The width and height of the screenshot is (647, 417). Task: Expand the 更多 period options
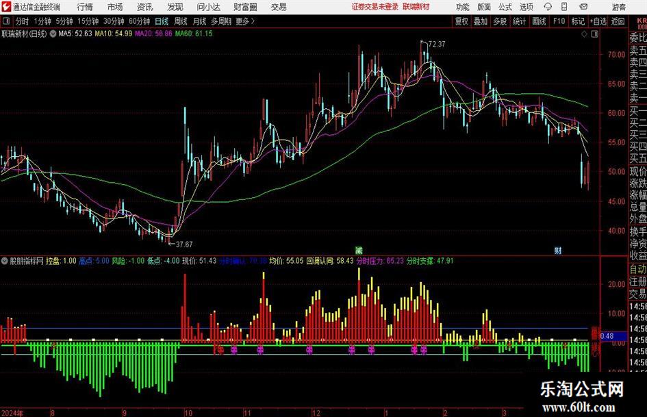(x=245, y=21)
